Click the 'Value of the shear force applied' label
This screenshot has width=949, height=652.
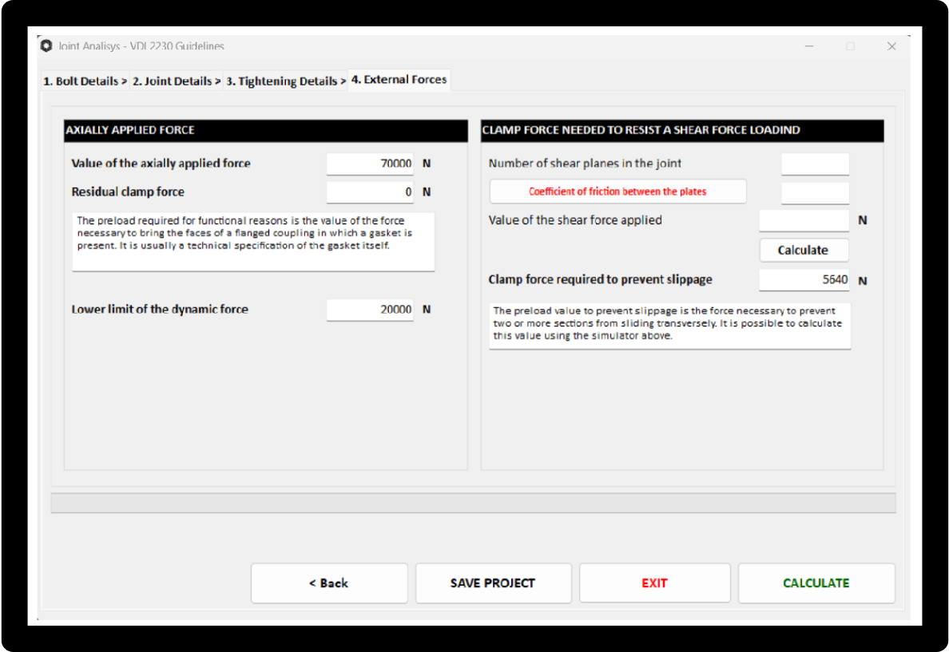pyautogui.click(x=575, y=220)
